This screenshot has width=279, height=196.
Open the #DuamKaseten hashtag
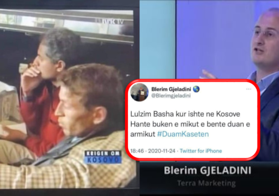183,134
